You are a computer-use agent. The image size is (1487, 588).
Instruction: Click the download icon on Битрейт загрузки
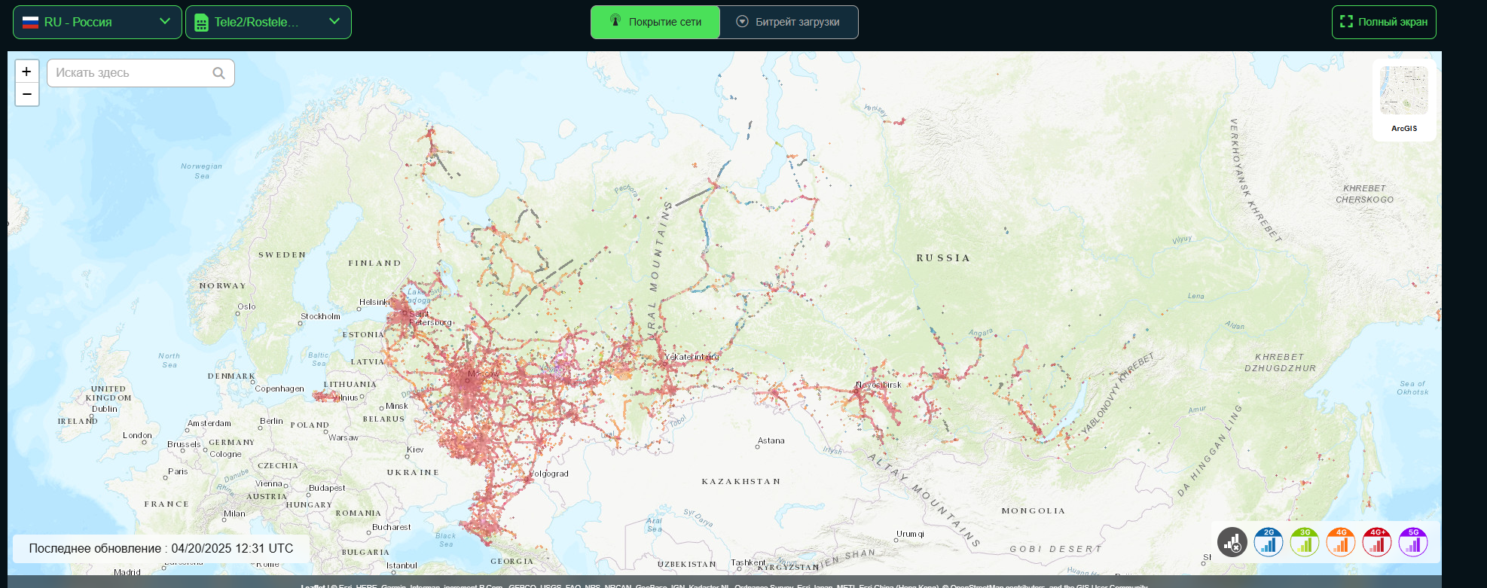click(742, 22)
